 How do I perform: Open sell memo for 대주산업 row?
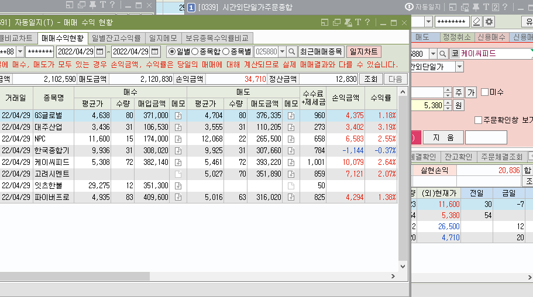click(x=291, y=127)
